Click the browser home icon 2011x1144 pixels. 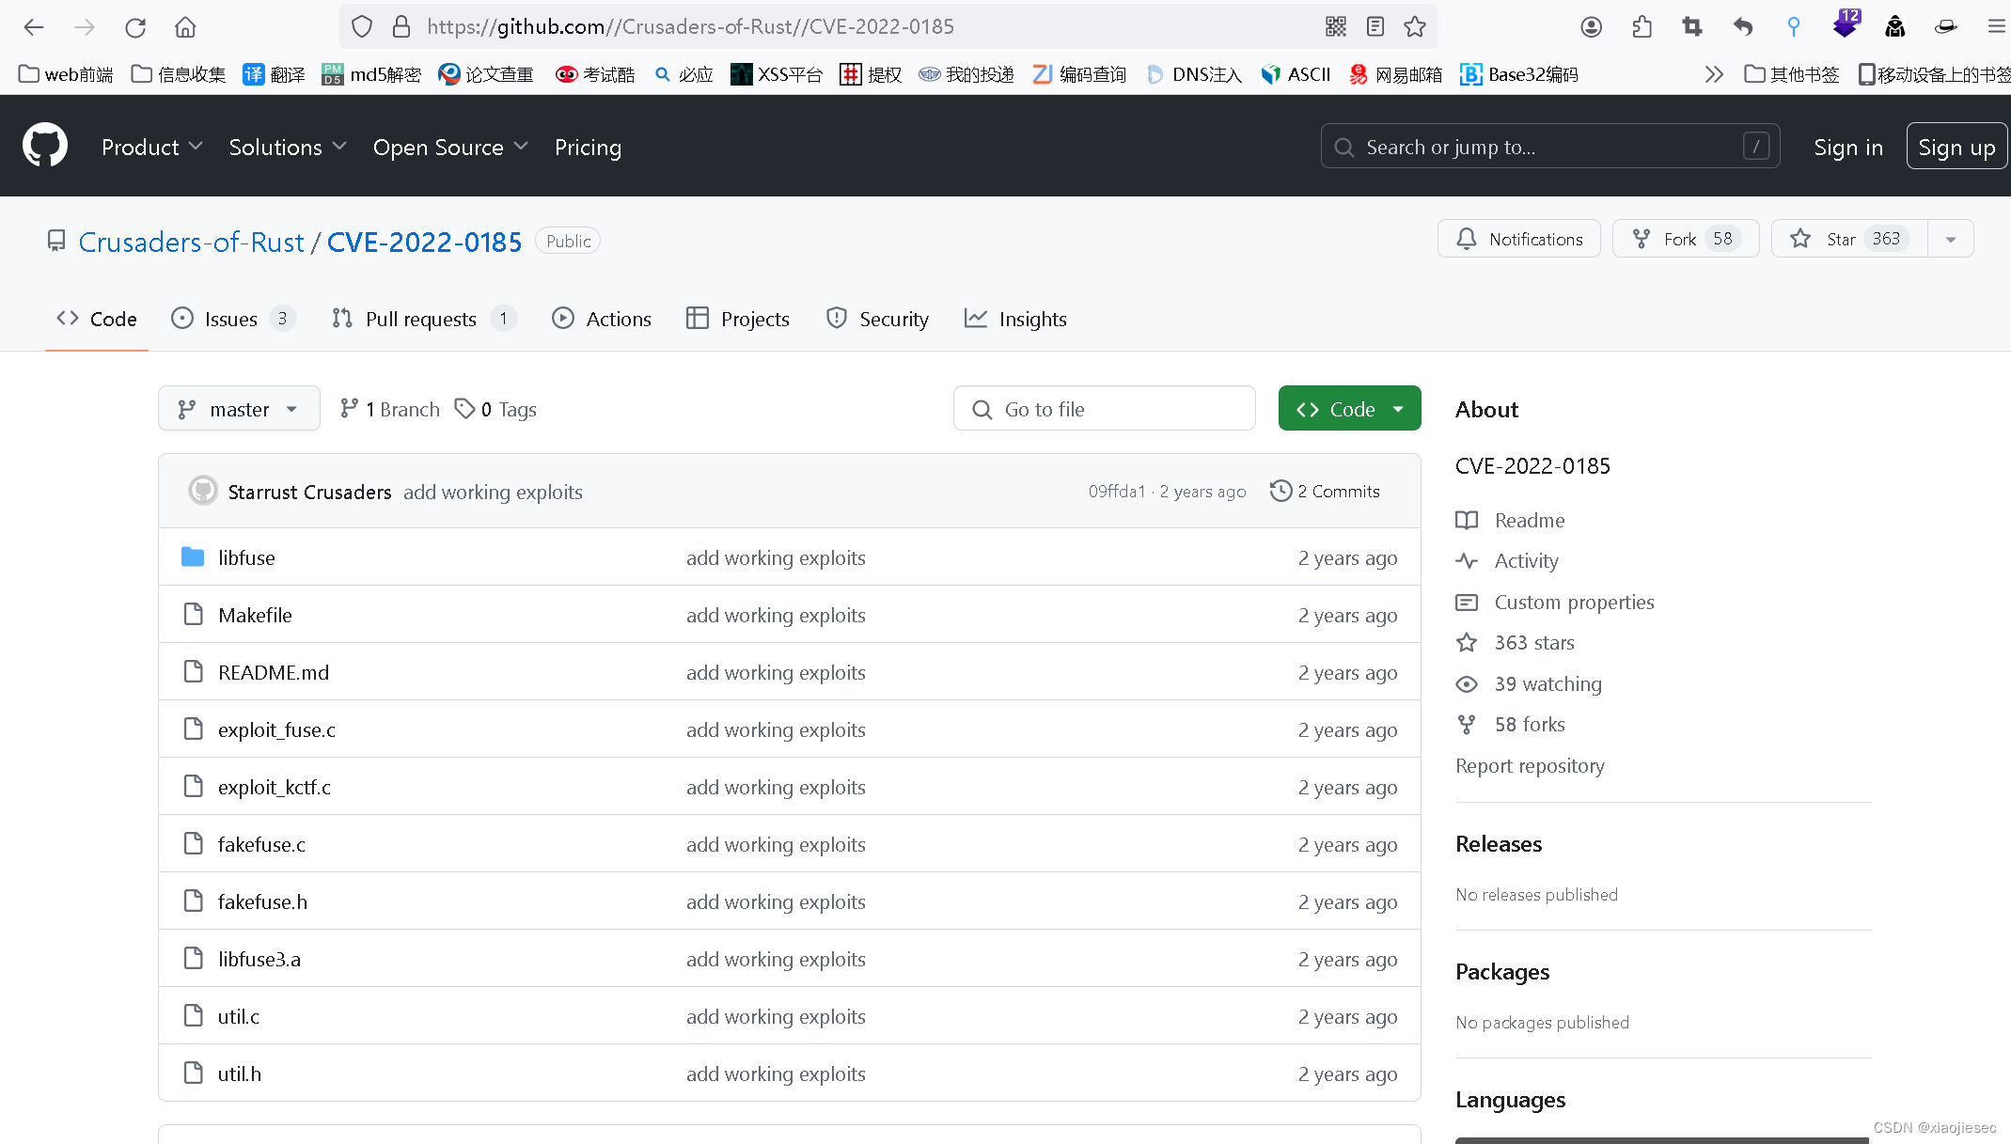pos(185,27)
